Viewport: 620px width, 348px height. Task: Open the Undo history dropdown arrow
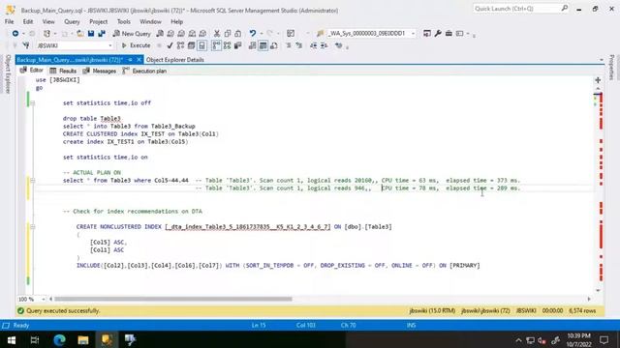point(262,34)
